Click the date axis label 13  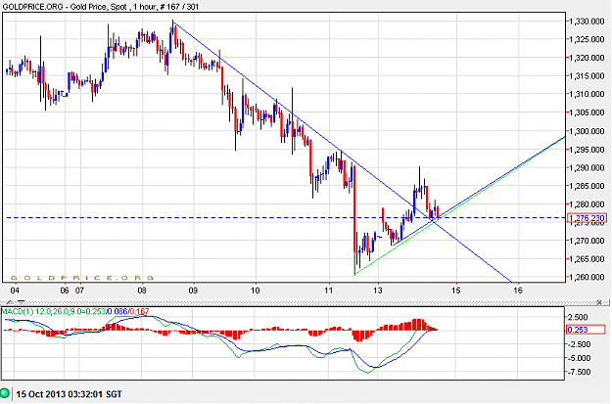click(378, 291)
